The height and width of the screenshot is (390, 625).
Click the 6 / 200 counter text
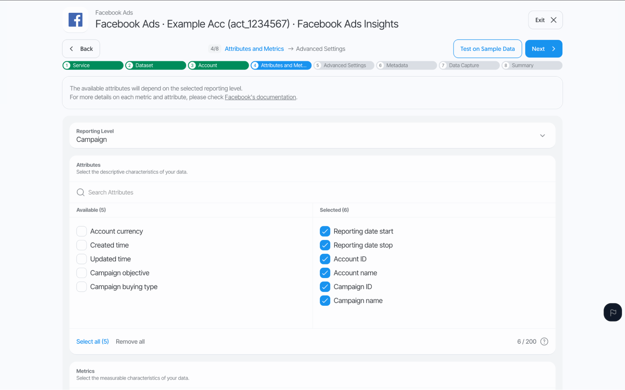[x=527, y=341]
